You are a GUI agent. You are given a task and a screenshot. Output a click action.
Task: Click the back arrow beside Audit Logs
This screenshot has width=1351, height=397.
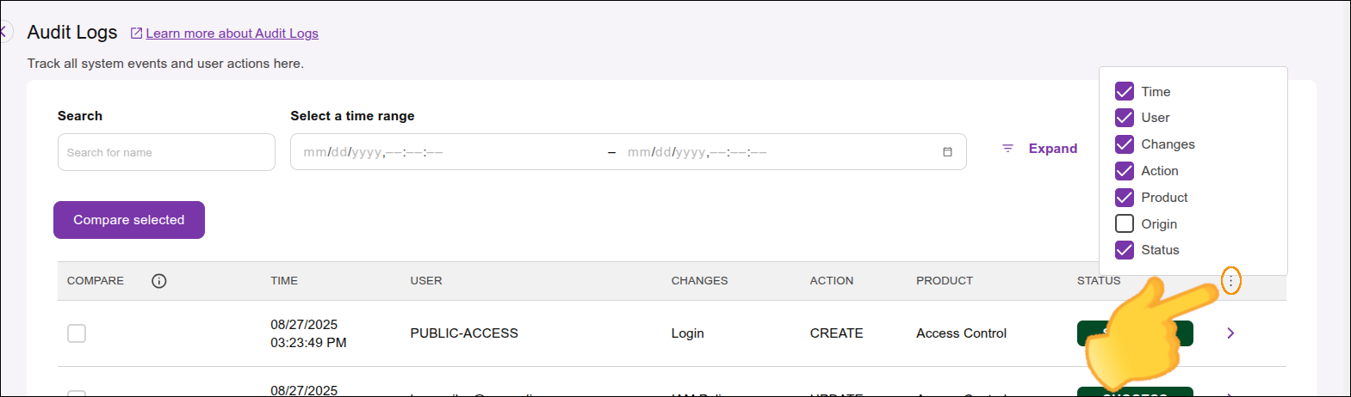pos(3,33)
